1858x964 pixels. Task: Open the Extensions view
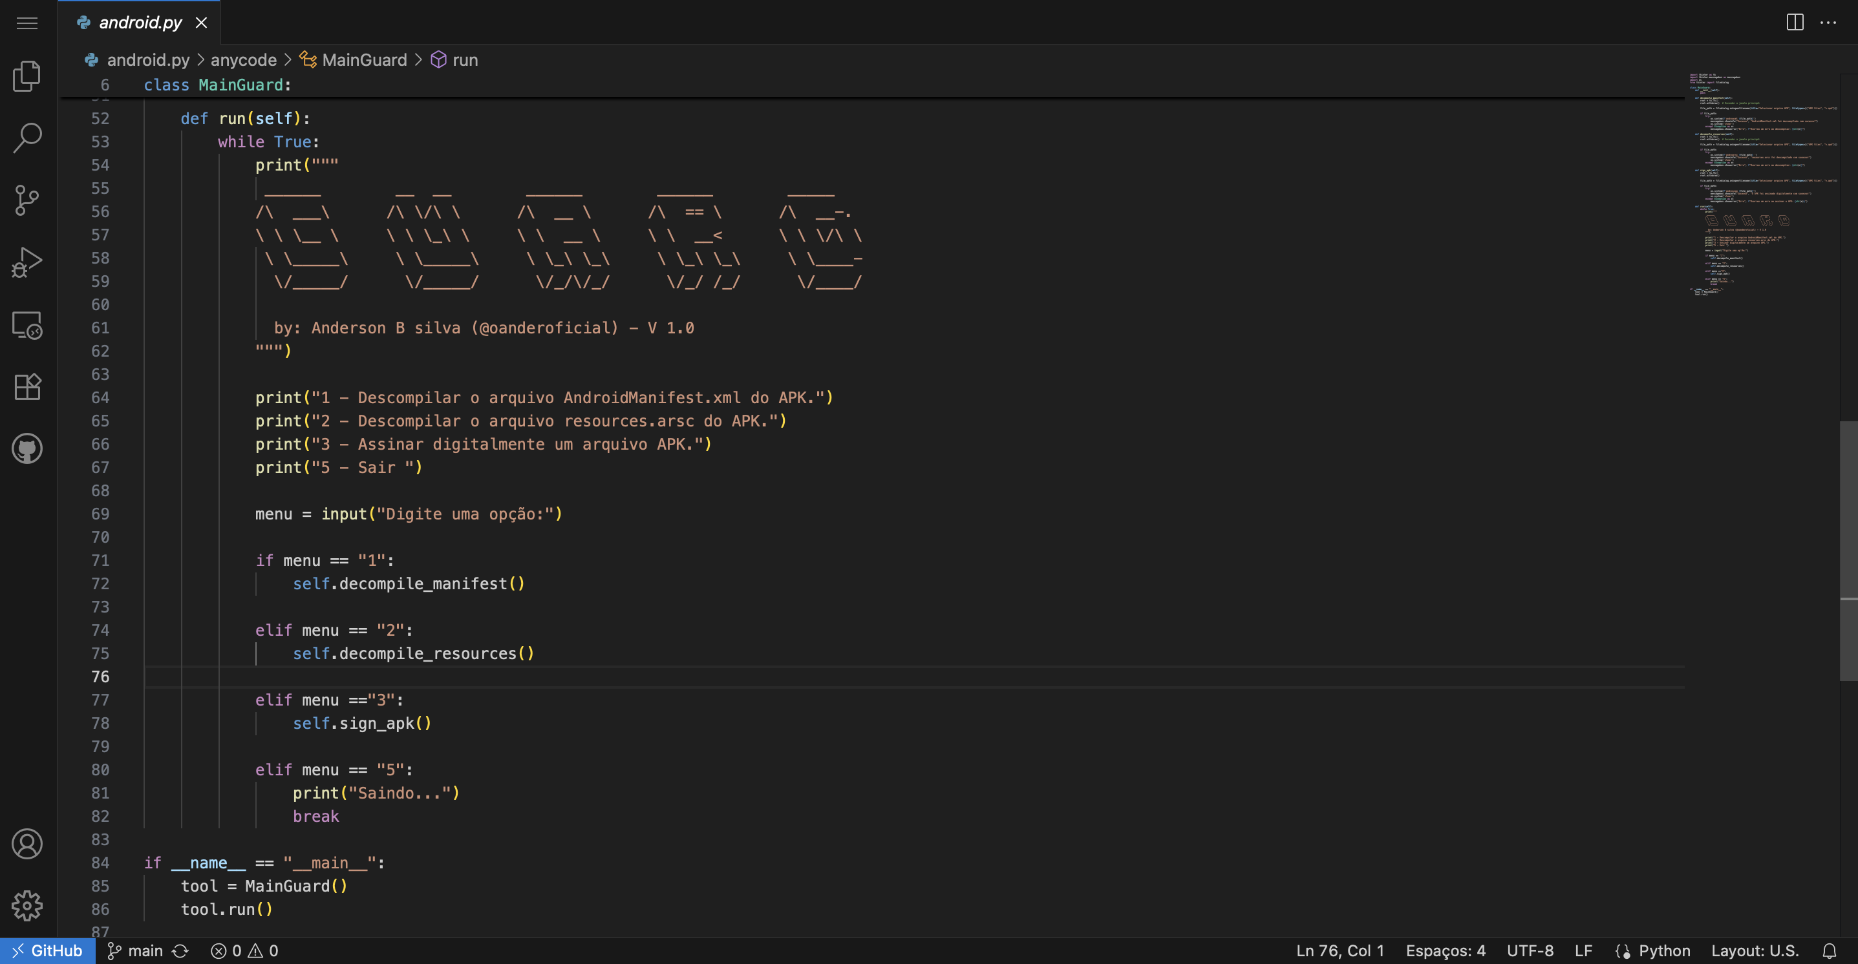point(27,387)
